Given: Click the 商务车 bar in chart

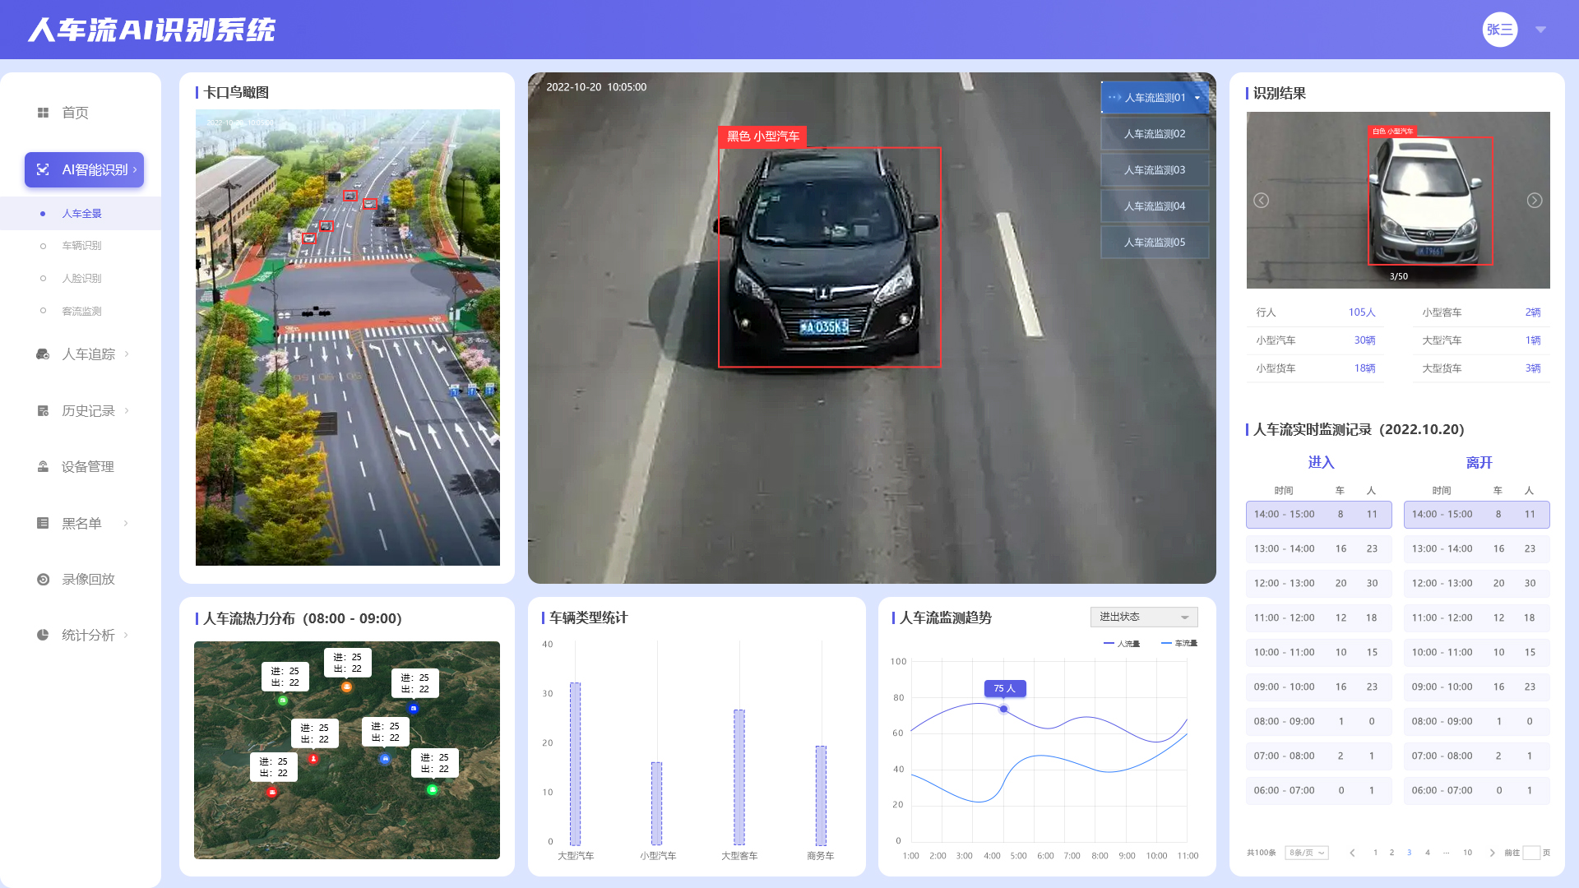Looking at the screenshot, I should (821, 795).
